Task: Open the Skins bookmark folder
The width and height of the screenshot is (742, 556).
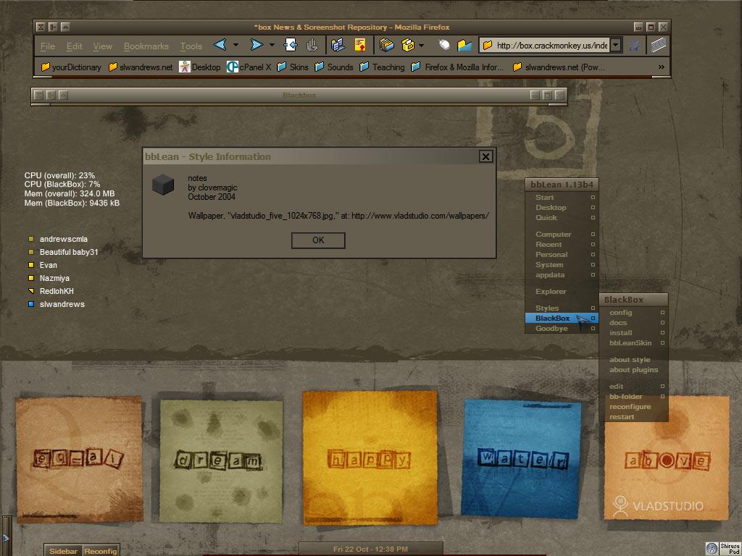Action: [x=293, y=67]
